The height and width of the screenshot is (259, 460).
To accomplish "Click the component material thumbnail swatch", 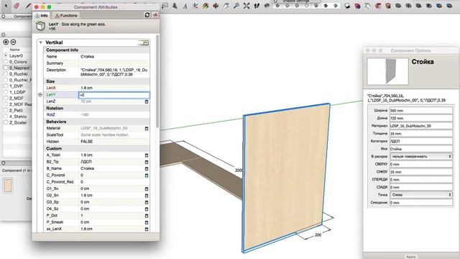I will [x=8, y=186].
